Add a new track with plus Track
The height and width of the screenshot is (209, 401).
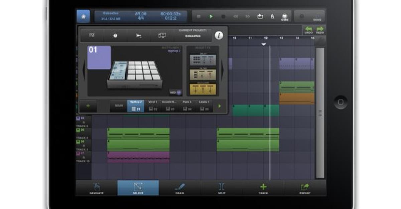point(263,188)
